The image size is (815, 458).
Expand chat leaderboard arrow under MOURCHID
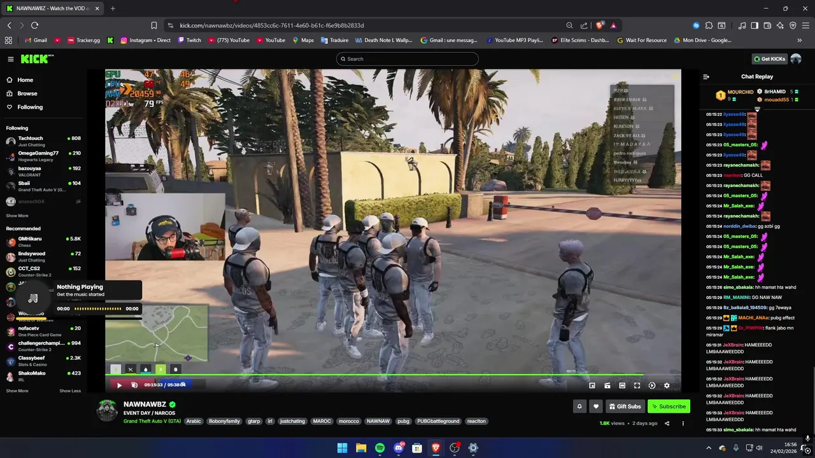pyautogui.click(x=757, y=109)
